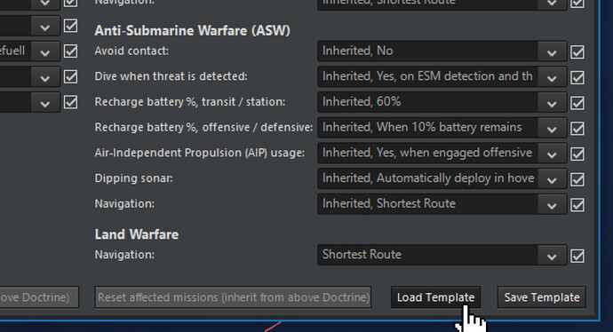Open the partially visible refuel dropdown arrow
613x332 pixels.
pyautogui.click(x=44, y=52)
